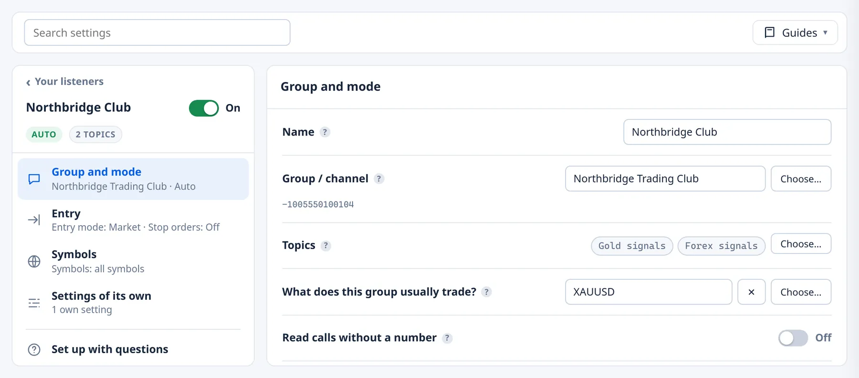This screenshot has width=859, height=378.
Task: Click the help icon next to Topics
Action: [x=326, y=245]
